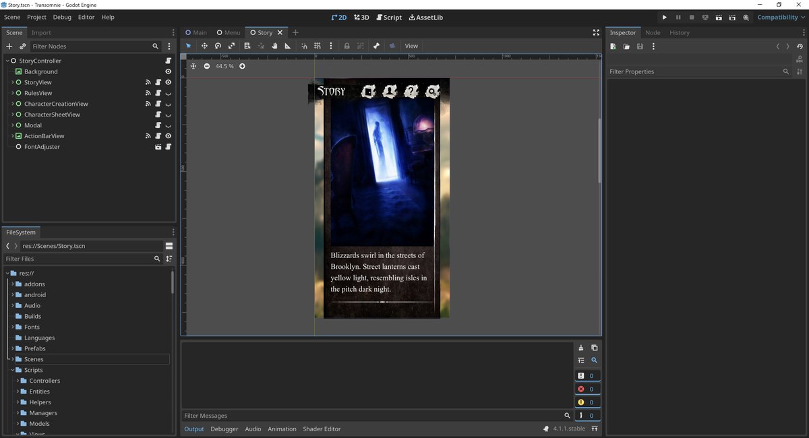Switch to the Node tab

653,32
